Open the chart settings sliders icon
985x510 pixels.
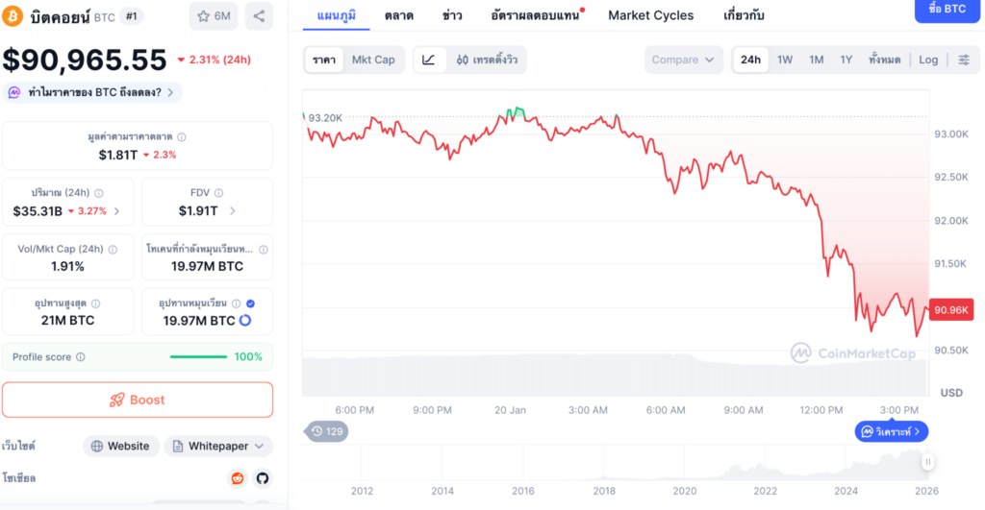point(964,60)
